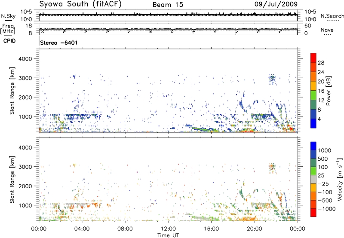Click the "20:00" time tick label
The image size is (344, 238).
(254, 229)
